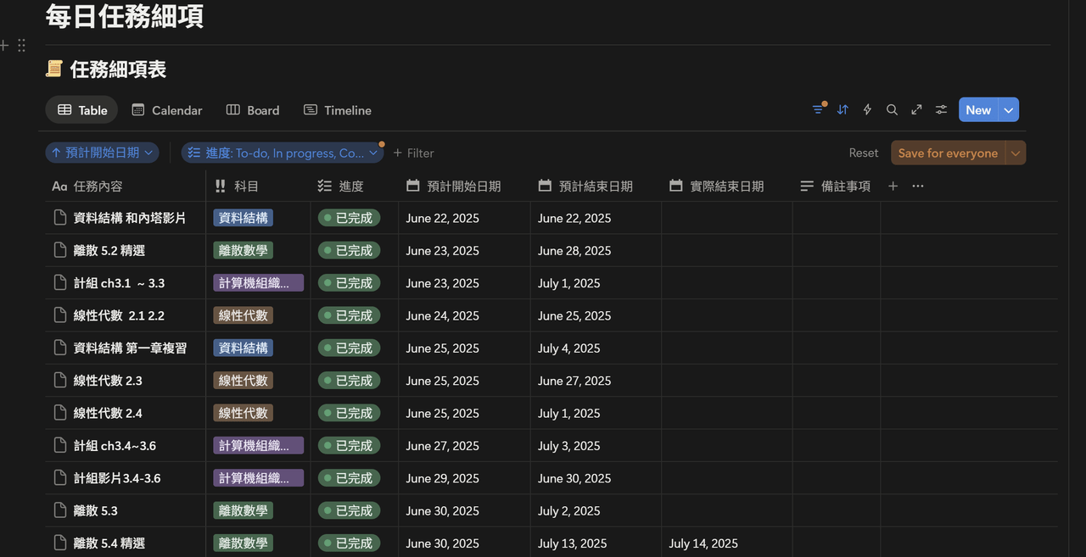Click empty 備註事項 cell of 線性代數 2.4
Image resolution: width=1086 pixels, height=557 pixels.
click(x=837, y=413)
